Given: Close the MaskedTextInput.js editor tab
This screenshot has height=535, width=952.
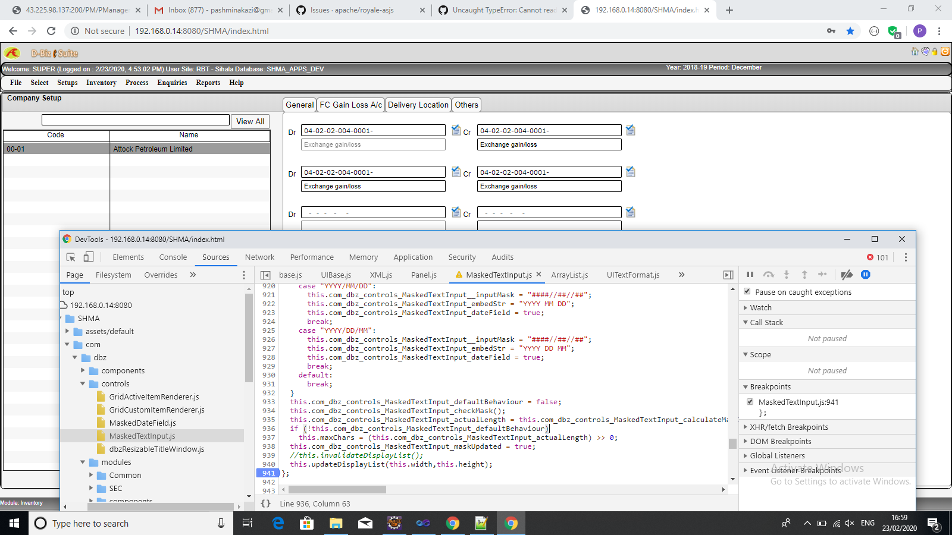Looking at the screenshot, I should pyautogui.click(x=538, y=274).
